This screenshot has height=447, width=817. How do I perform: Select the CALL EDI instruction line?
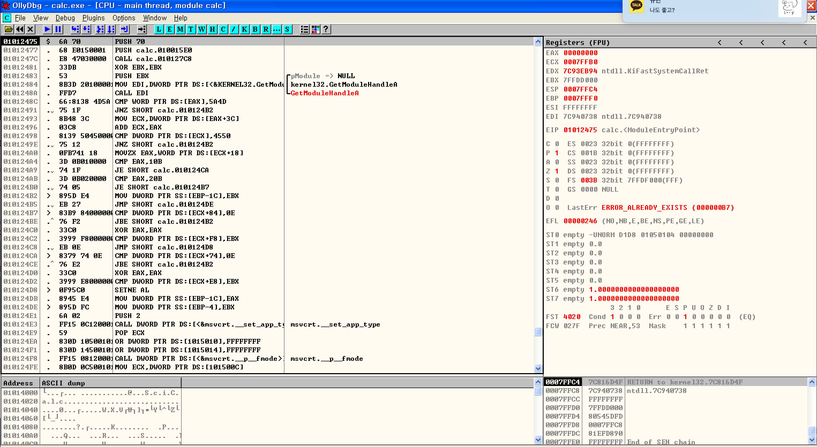click(131, 93)
